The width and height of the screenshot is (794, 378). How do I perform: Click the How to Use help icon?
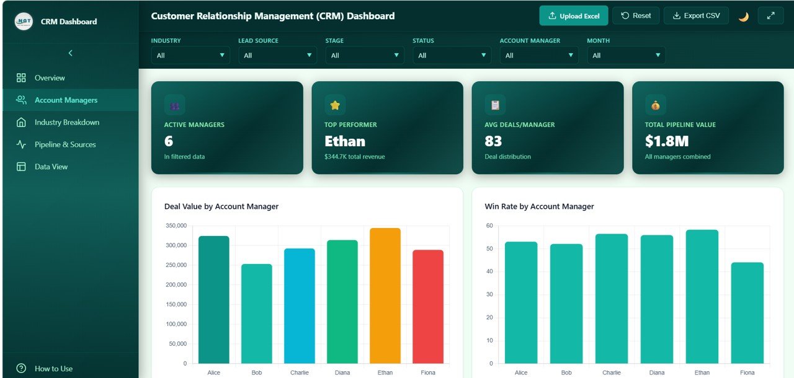click(21, 368)
